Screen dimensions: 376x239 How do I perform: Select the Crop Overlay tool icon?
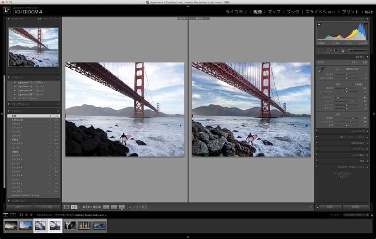click(321, 51)
